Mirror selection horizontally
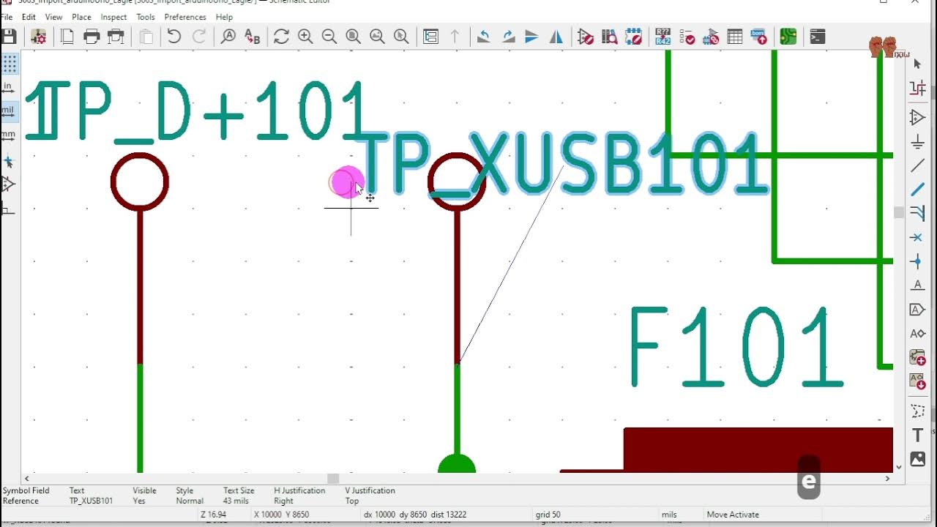This screenshot has height=527, width=937. pos(556,37)
